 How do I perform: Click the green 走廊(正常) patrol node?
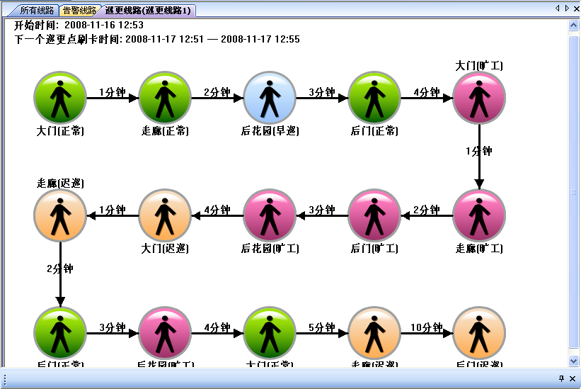(165, 98)
